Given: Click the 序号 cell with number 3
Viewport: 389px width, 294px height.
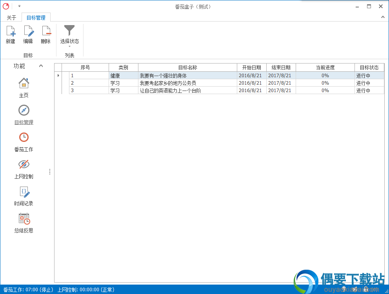Looking at the screenshot, I should [x=89, y=91].
